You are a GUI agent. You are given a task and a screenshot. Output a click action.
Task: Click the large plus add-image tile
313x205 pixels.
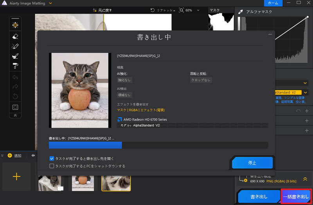pos(16,176)
